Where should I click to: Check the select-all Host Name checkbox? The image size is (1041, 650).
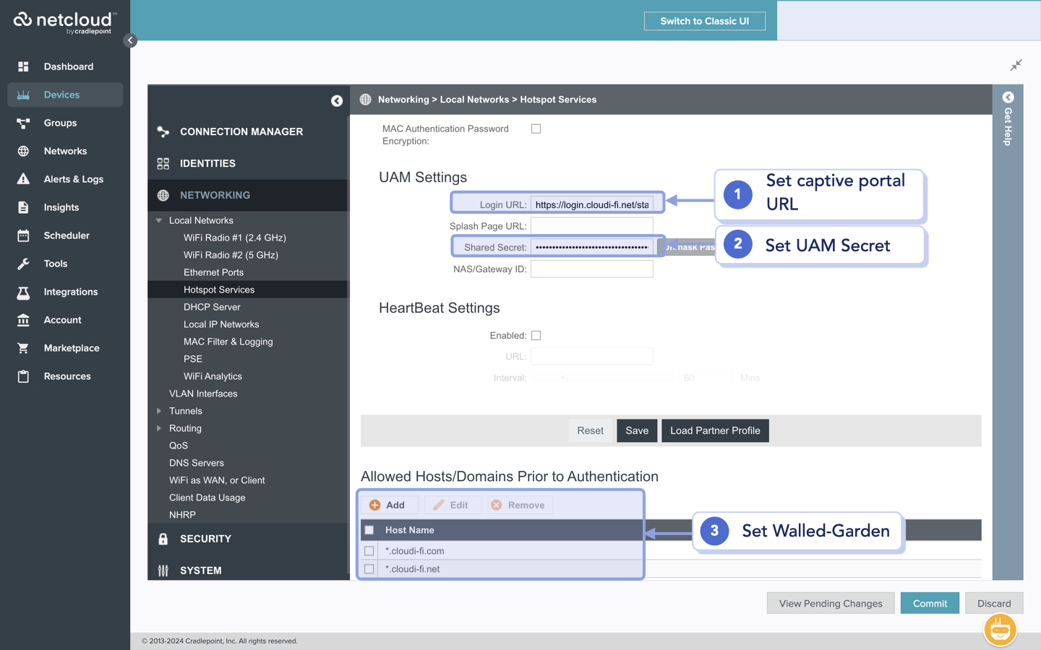[369, 530]
